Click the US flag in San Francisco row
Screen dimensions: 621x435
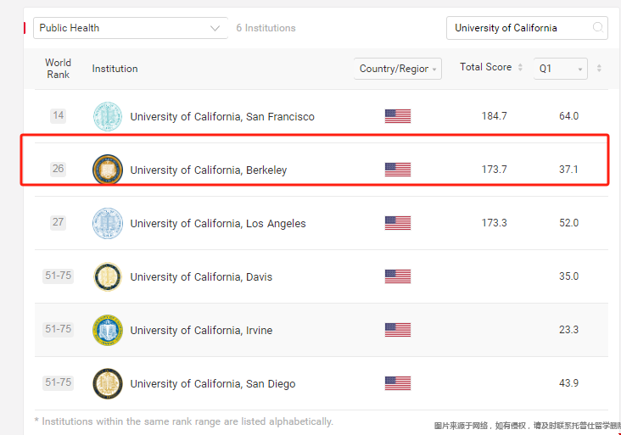click(x=398, y=116)
